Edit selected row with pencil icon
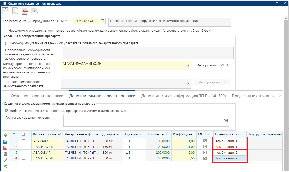 [5, 160]
